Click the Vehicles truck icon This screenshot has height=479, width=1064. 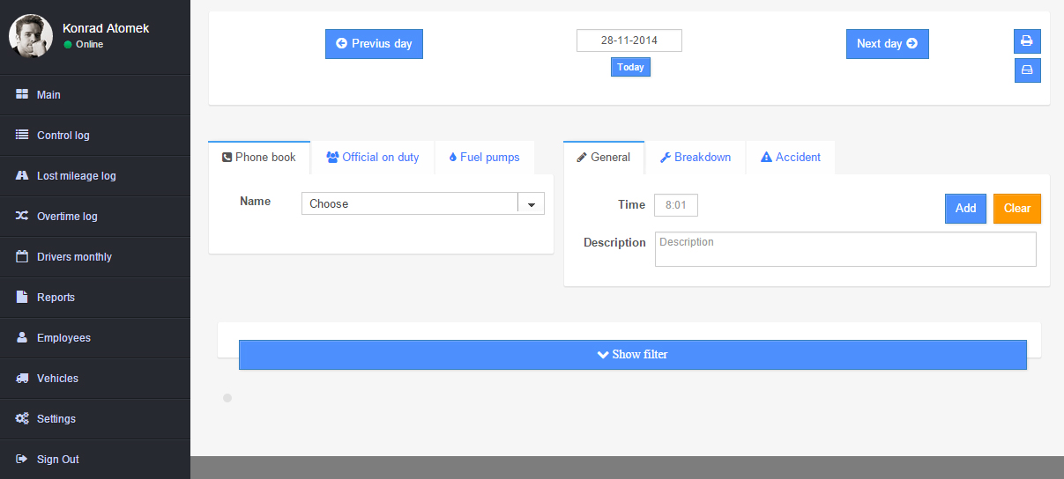[23, 379]
